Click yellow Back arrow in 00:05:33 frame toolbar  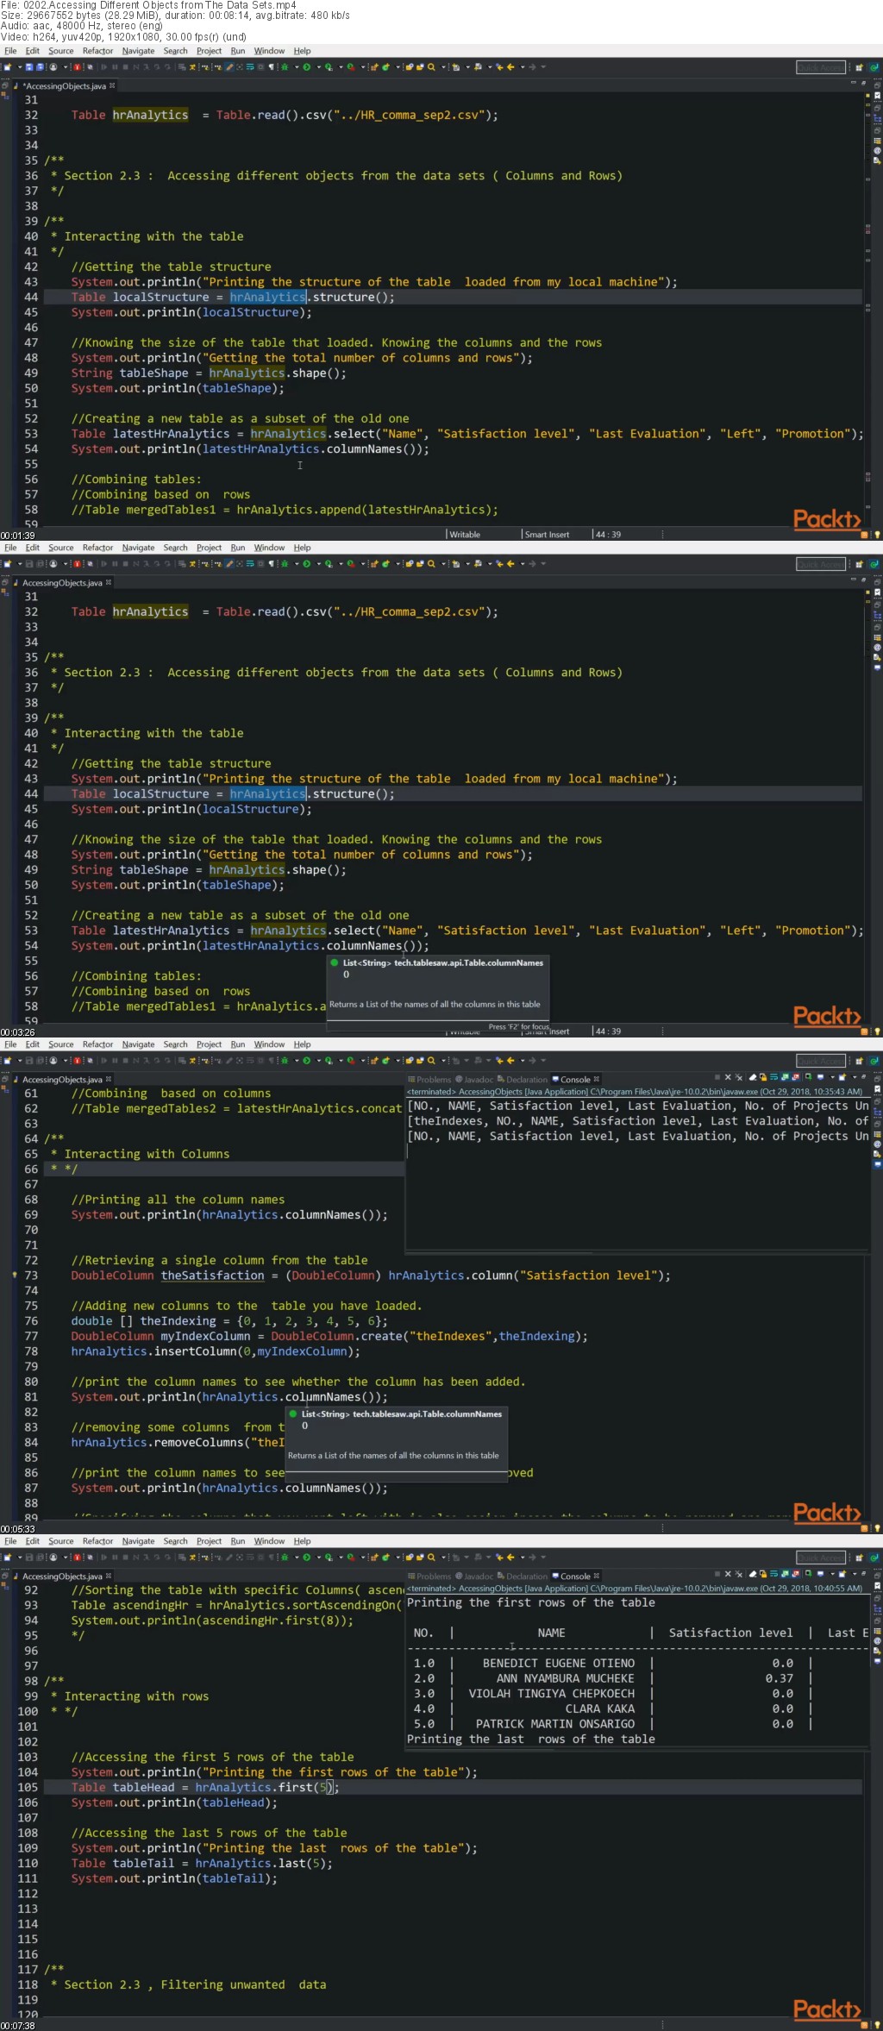[x=510, y=1060]
